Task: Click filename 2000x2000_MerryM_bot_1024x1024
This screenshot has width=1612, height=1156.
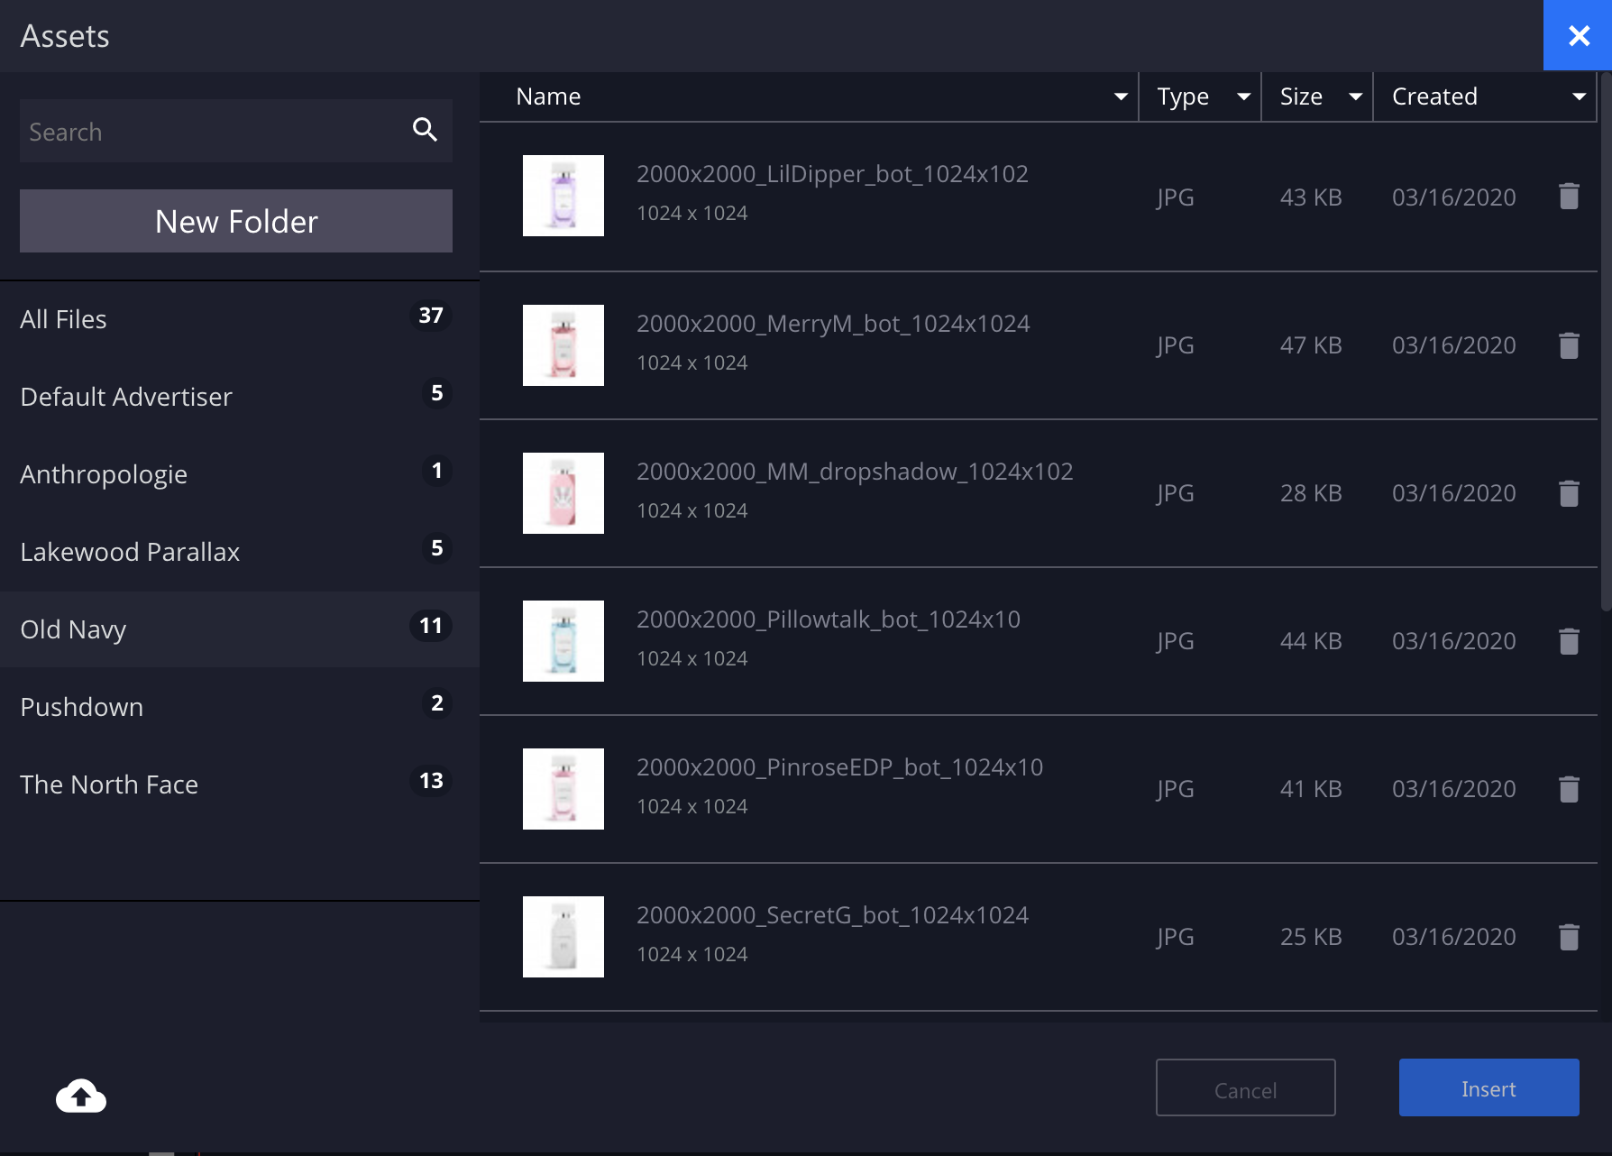Action: [833, 324]
